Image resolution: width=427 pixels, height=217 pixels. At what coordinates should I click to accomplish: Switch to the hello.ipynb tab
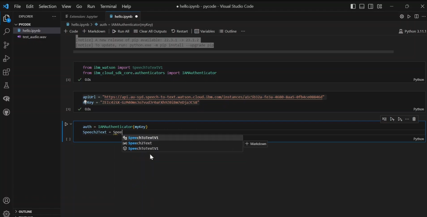pos(123,16)
